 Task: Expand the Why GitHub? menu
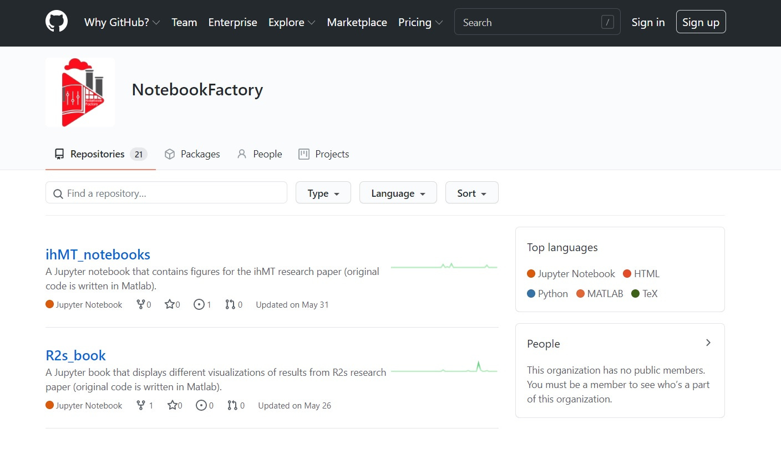click(122, 22)
